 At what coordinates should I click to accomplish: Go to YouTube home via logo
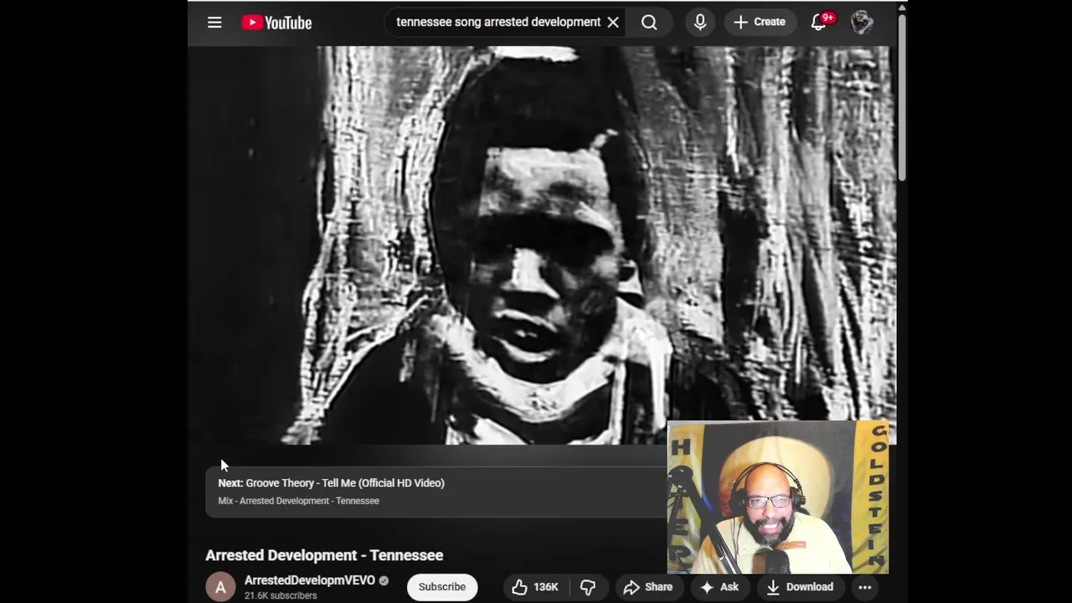pos(276,23)
